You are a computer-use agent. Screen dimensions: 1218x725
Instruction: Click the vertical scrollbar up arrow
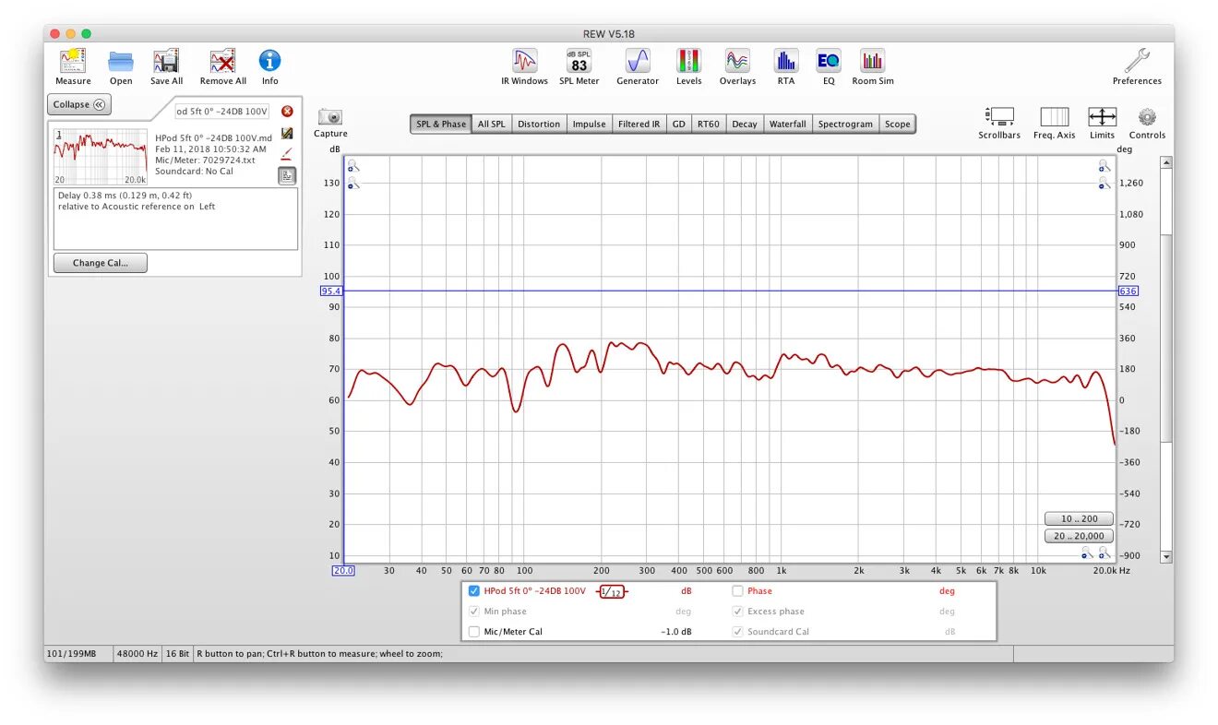(1166, 162)
